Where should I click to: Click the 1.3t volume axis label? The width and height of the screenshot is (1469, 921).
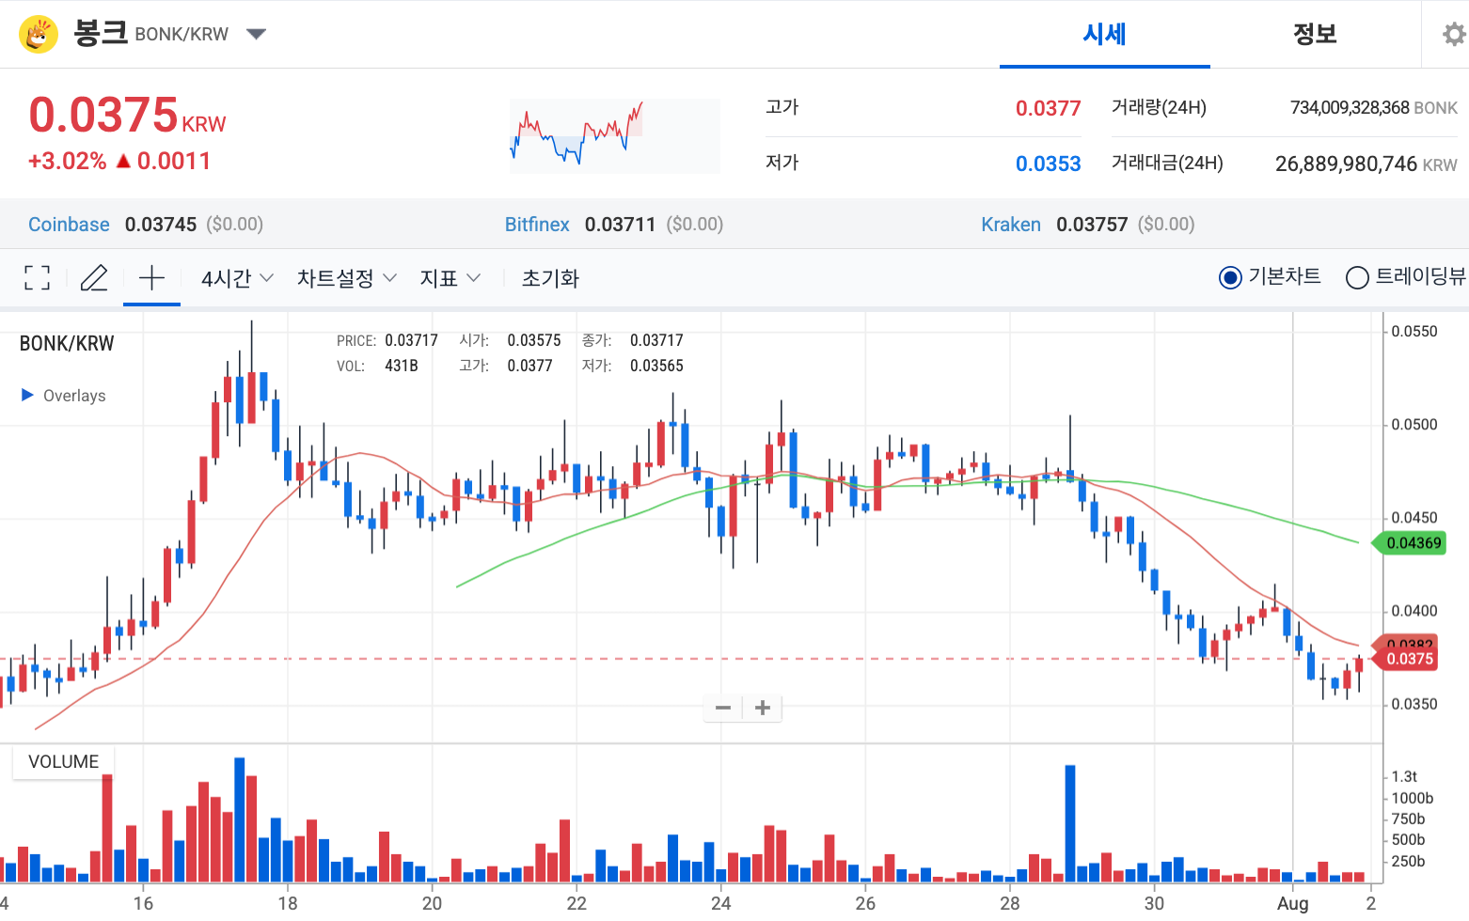coord(1404,776)
